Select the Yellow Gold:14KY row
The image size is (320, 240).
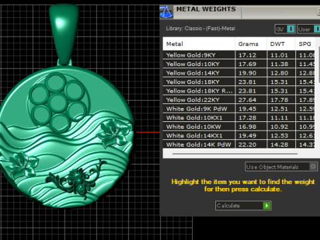[239, 73]
